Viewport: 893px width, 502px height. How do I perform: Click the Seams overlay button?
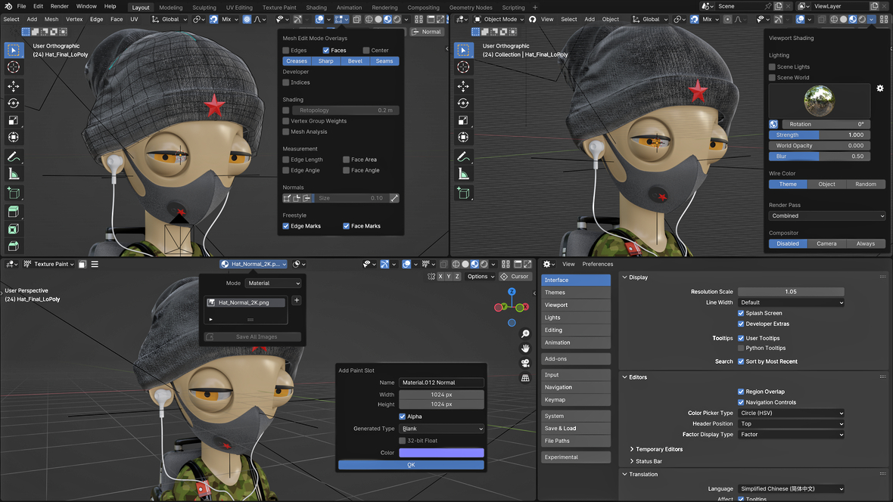click(x=384, y=61)
